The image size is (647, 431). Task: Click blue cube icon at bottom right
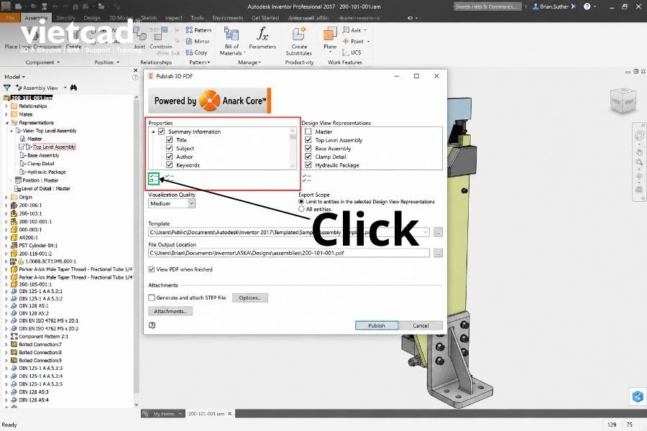tap(638, 397)
